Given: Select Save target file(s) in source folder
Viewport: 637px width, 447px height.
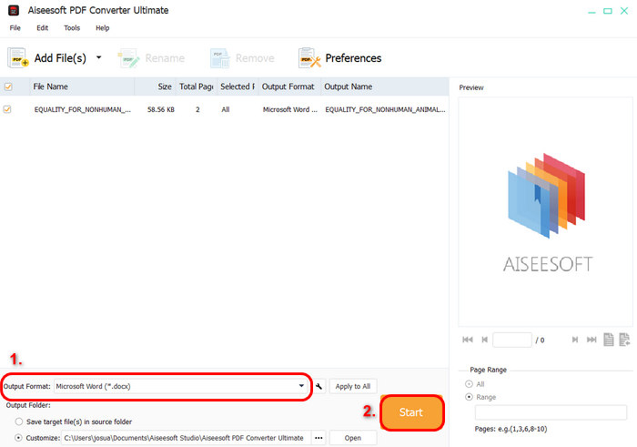Looking at the screenshot, I should click(19, 422).
